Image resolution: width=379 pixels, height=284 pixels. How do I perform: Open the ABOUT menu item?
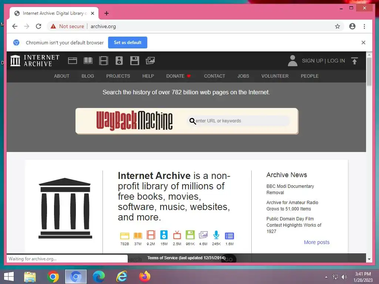click(x=62, y=76)
